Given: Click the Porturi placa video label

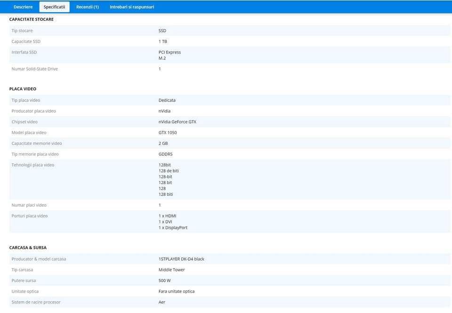Looking at the screenshot, I should coord(29,216).
